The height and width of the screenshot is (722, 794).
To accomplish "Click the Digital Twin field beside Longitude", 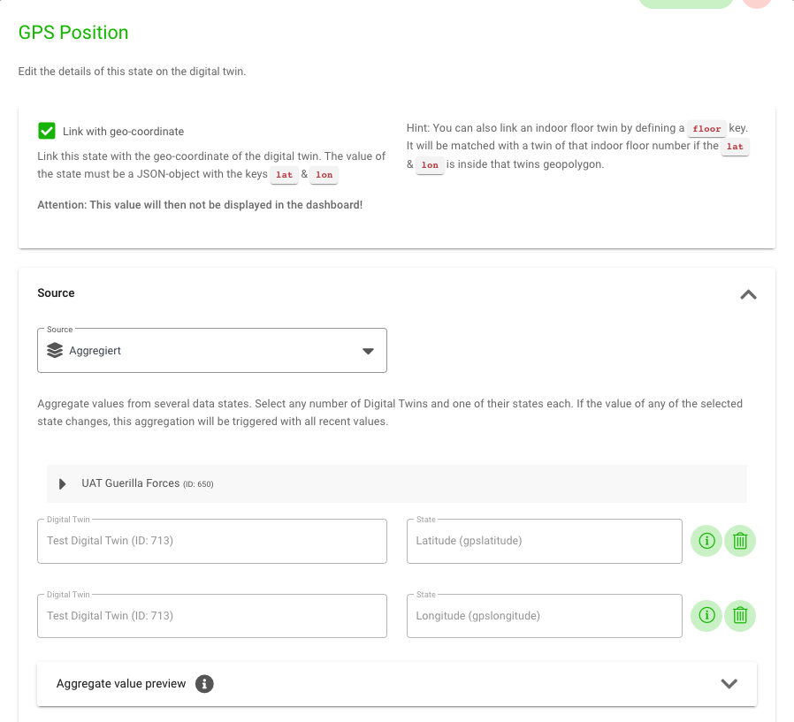I will tap(212, 616).
